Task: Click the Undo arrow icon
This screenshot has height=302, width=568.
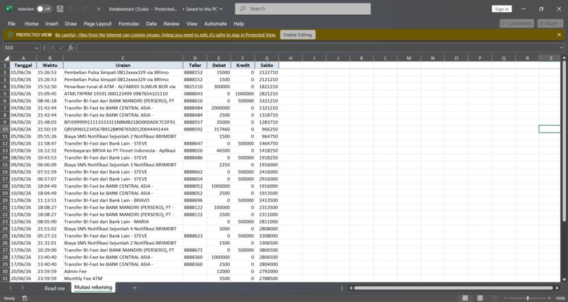Action: (71, 8)
